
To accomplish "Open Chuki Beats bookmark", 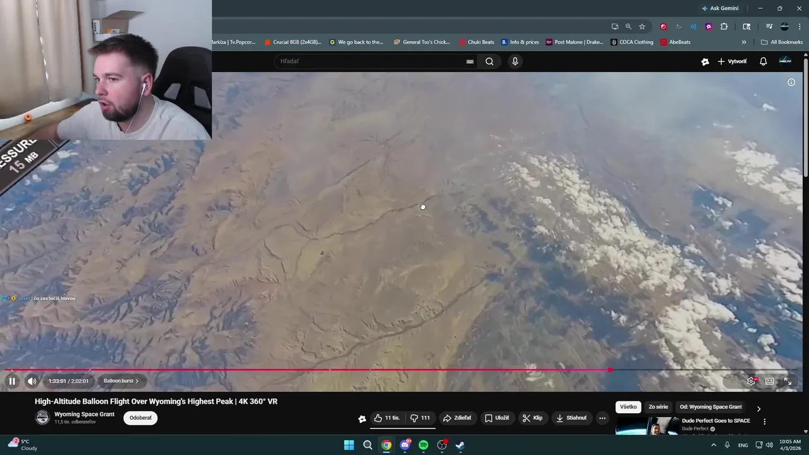I will [x=477, y=42].
